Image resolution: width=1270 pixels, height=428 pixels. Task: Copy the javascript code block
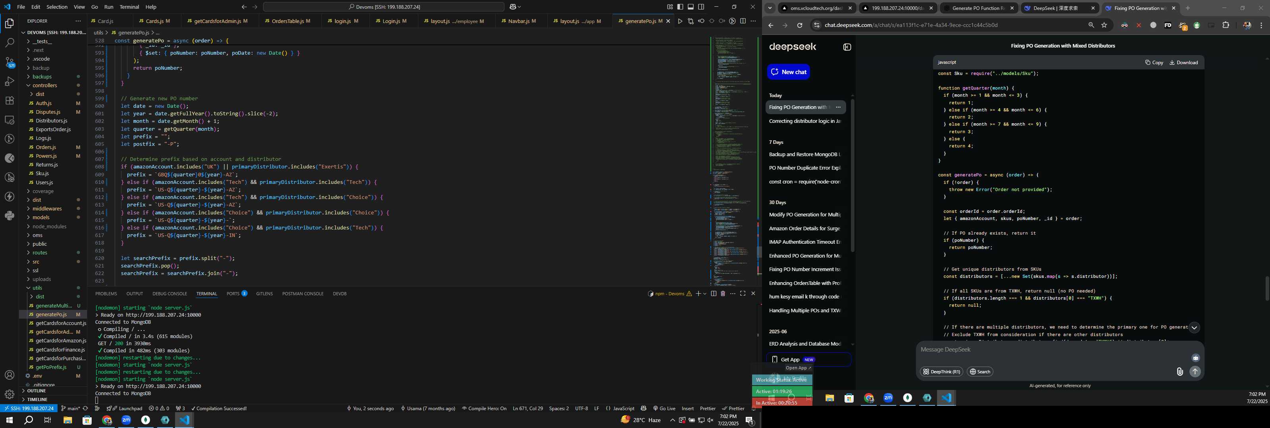point(1154,63)
